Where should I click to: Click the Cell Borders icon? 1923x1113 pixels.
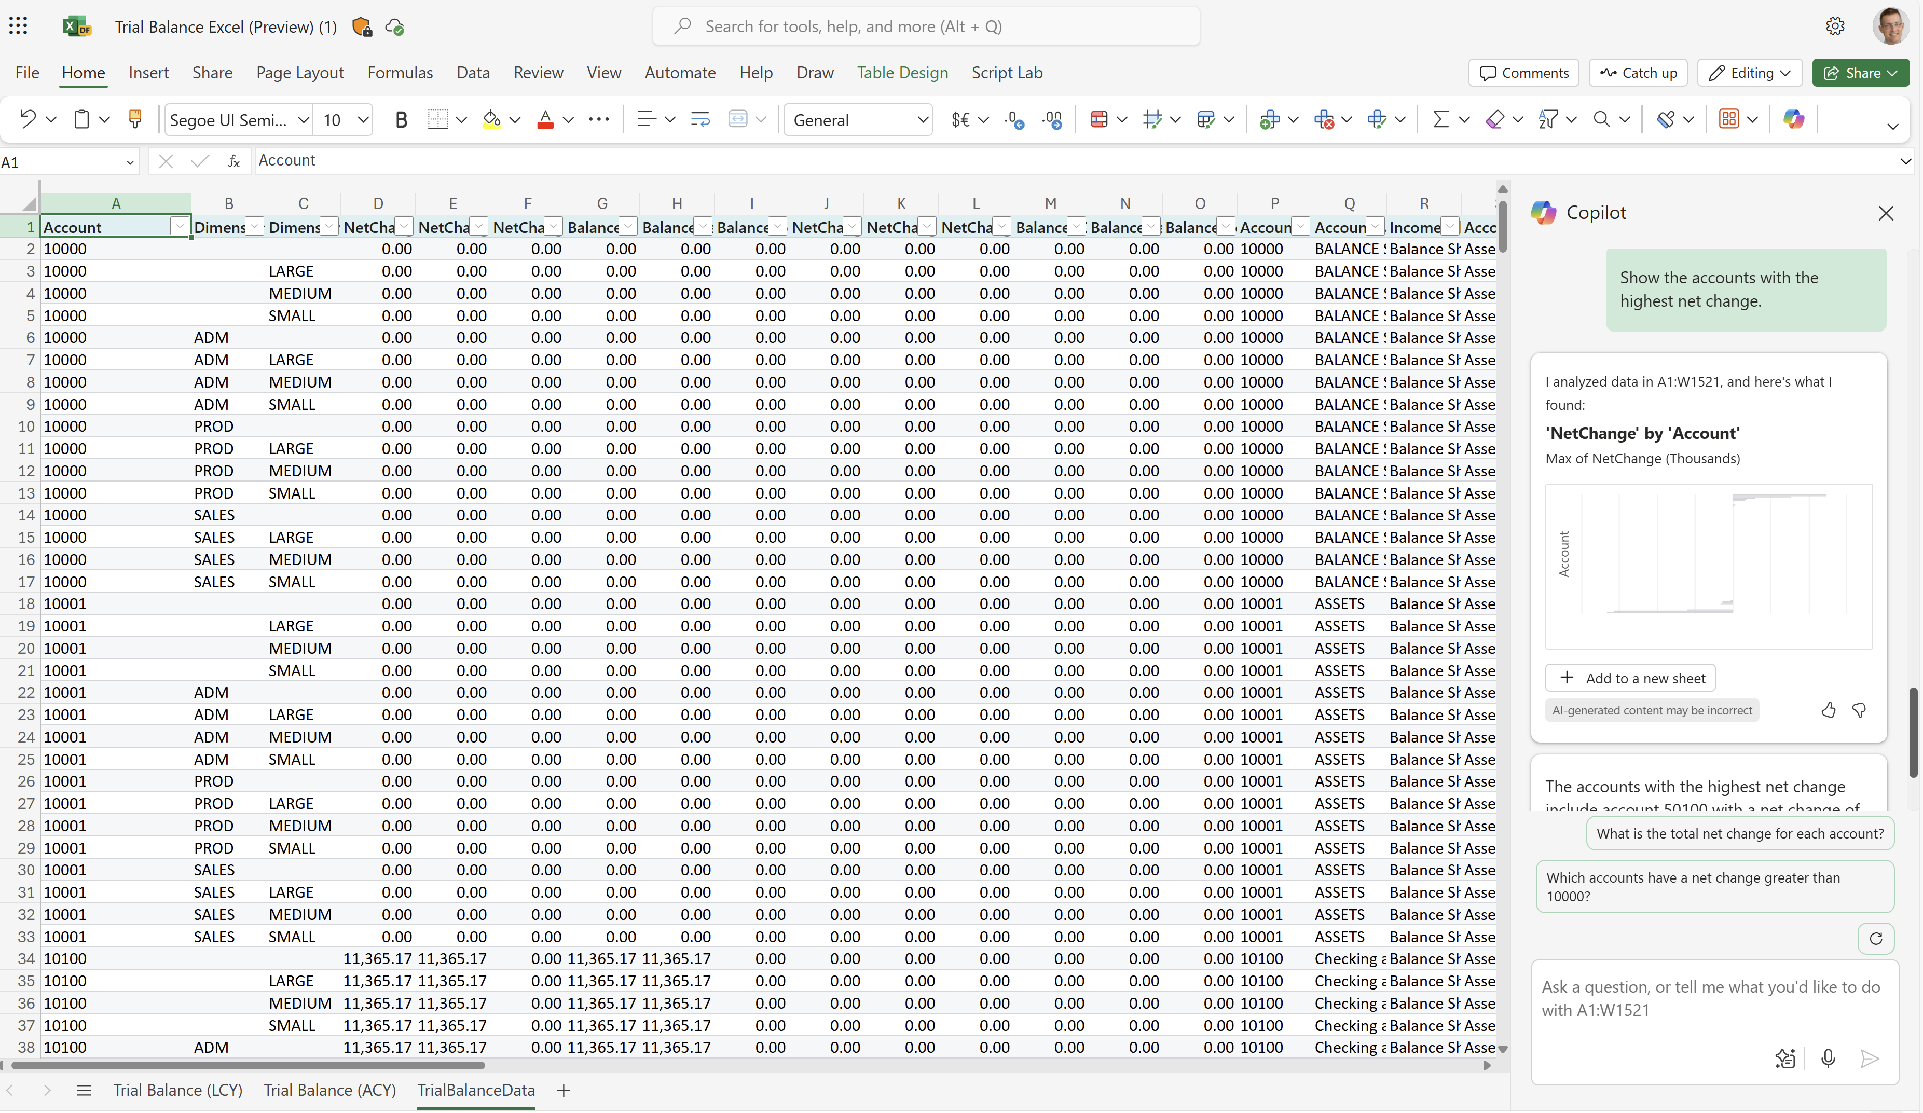point(437,119)
